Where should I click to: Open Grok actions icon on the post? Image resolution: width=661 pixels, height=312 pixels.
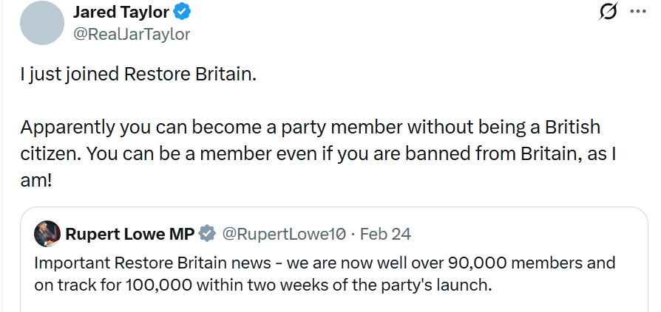[610, 13]
